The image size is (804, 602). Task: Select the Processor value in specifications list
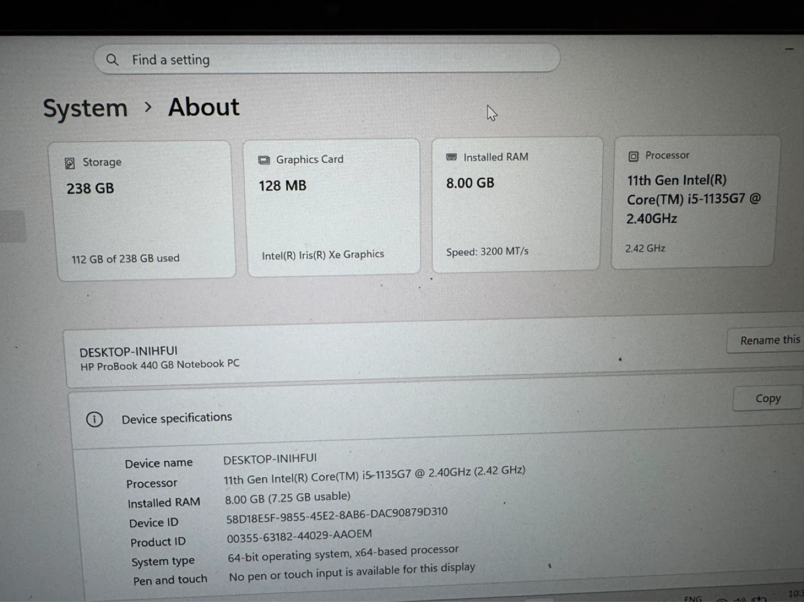pos(374,474)
